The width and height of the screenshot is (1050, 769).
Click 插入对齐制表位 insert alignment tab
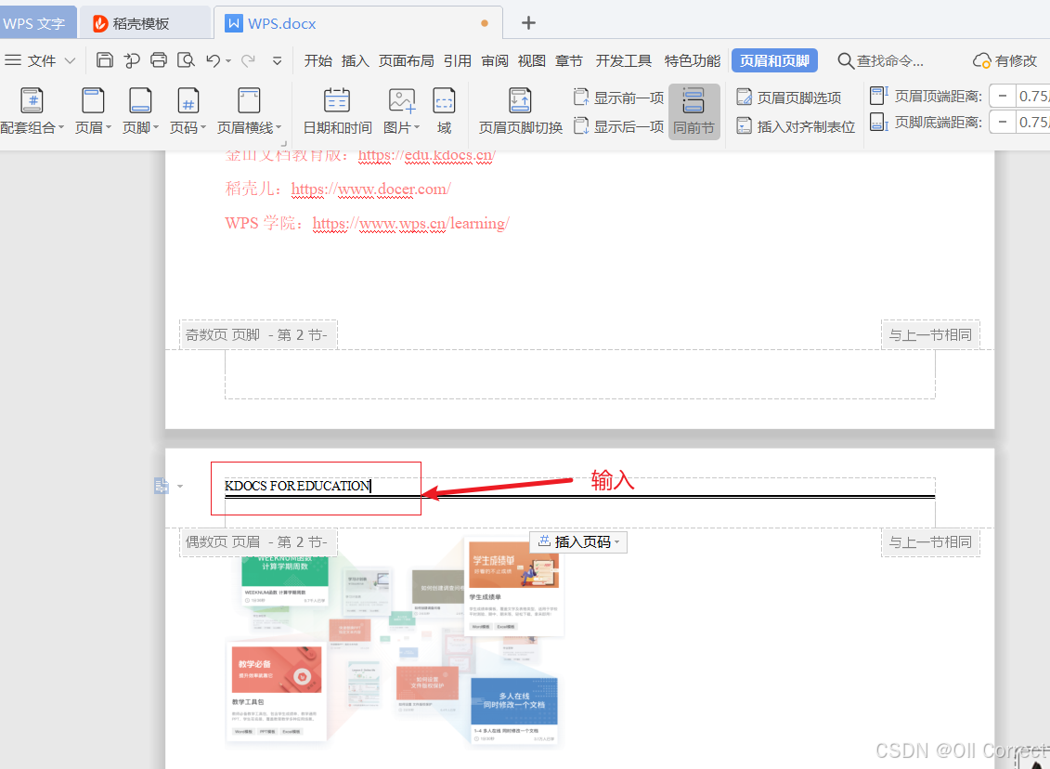click(x=796, y=126)
